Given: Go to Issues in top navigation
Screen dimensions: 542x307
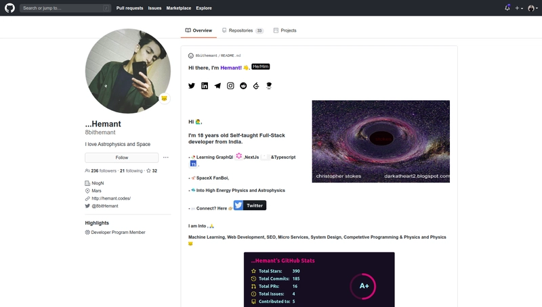Looking at the screenshot, I should (x=154, y=8).
